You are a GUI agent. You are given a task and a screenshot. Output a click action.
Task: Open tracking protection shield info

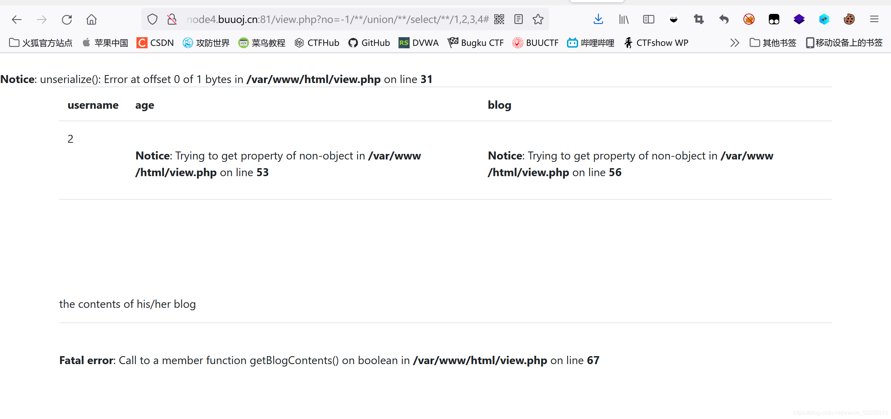coord(152,19)
